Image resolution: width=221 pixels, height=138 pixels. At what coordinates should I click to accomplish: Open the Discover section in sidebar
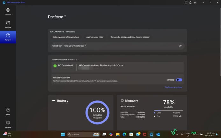click(8, 11)
